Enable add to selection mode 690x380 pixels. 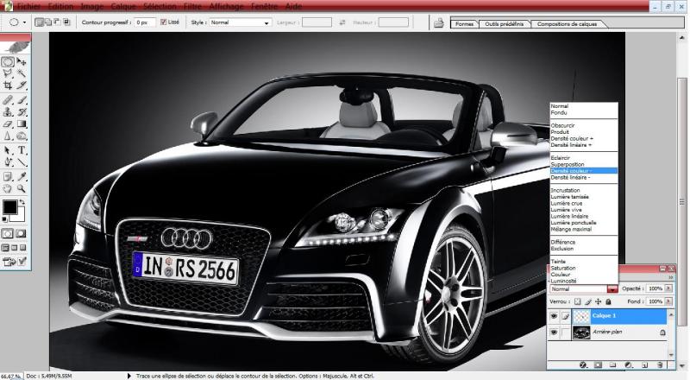(x=48, y=22)
